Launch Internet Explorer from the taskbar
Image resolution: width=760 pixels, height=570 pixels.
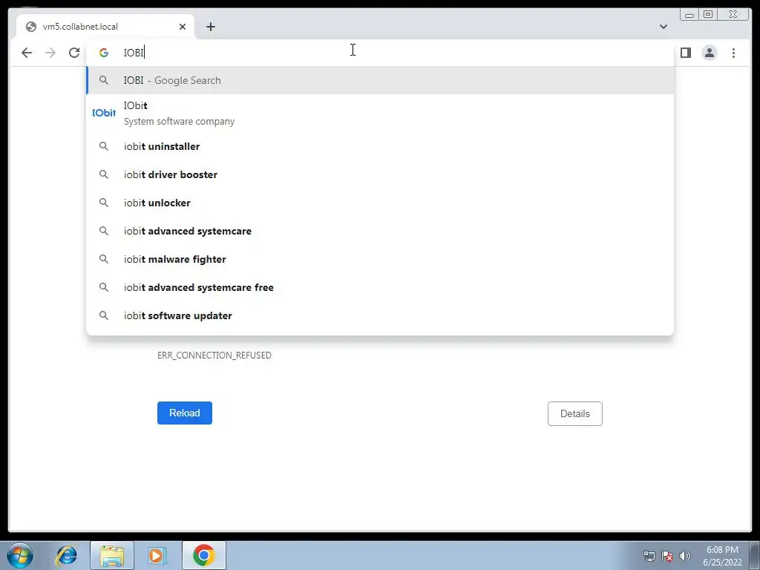66,555
